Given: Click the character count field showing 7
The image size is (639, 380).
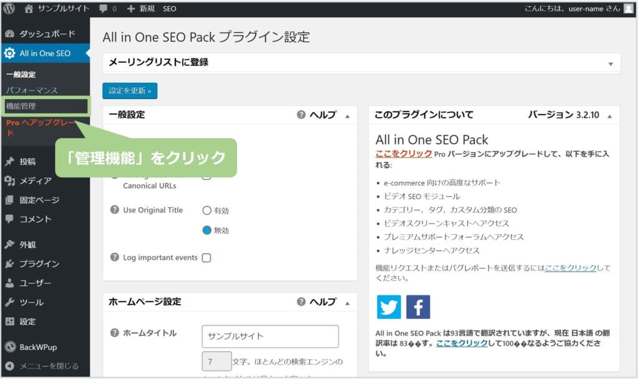Looking at the screenshot, I should pos(217,361).
